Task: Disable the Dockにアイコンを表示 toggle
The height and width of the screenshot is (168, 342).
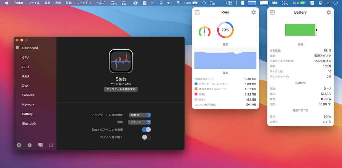Action: click(146, 130)
